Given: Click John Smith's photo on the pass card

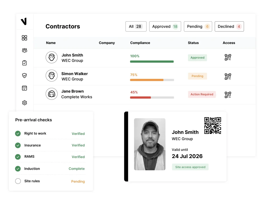Looking at the screenshot, I should 150,144.
